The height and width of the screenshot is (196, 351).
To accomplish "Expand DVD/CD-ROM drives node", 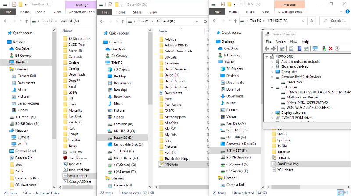I will 272,118.
